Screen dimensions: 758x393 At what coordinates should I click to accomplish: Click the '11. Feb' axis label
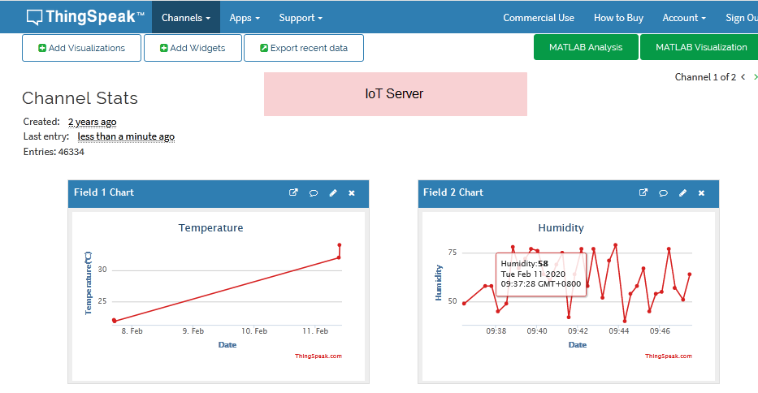pos(315,331)
